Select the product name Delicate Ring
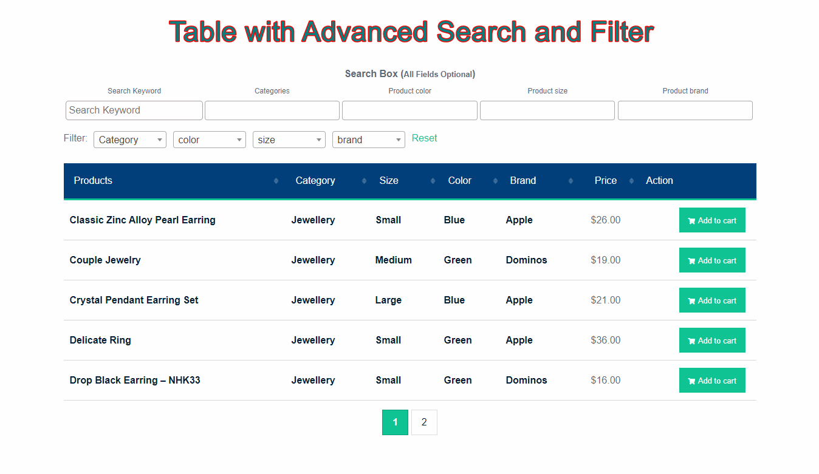Screen dimensions: 819x474 pos(100,340)
